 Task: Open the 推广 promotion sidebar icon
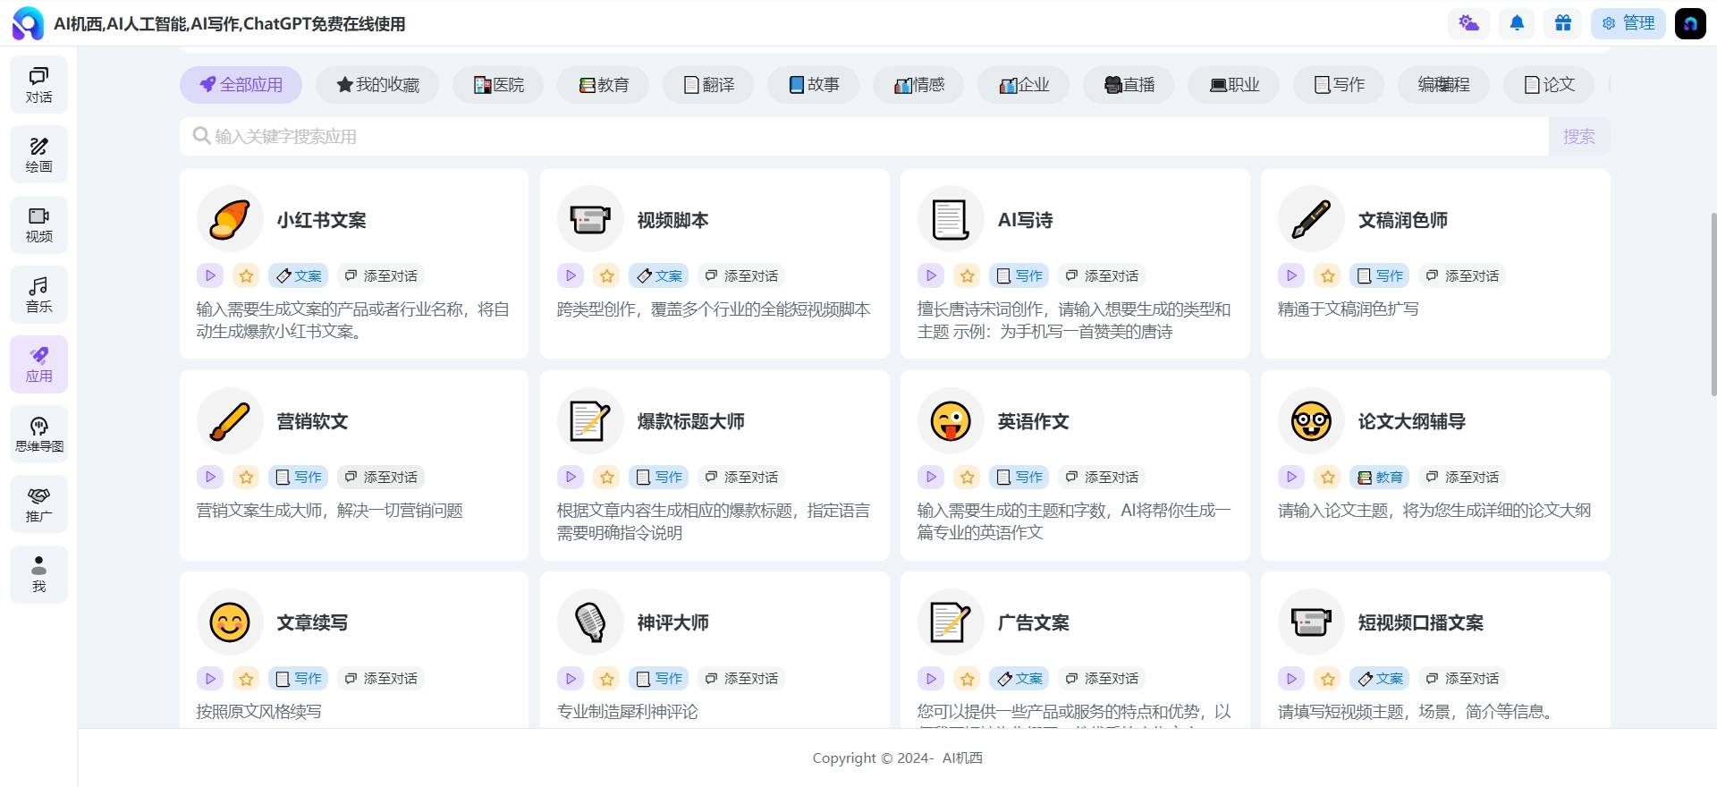click(38, 504)
